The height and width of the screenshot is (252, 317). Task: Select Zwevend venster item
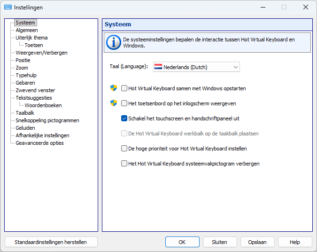pyautogui.click(x=35, y=90)
